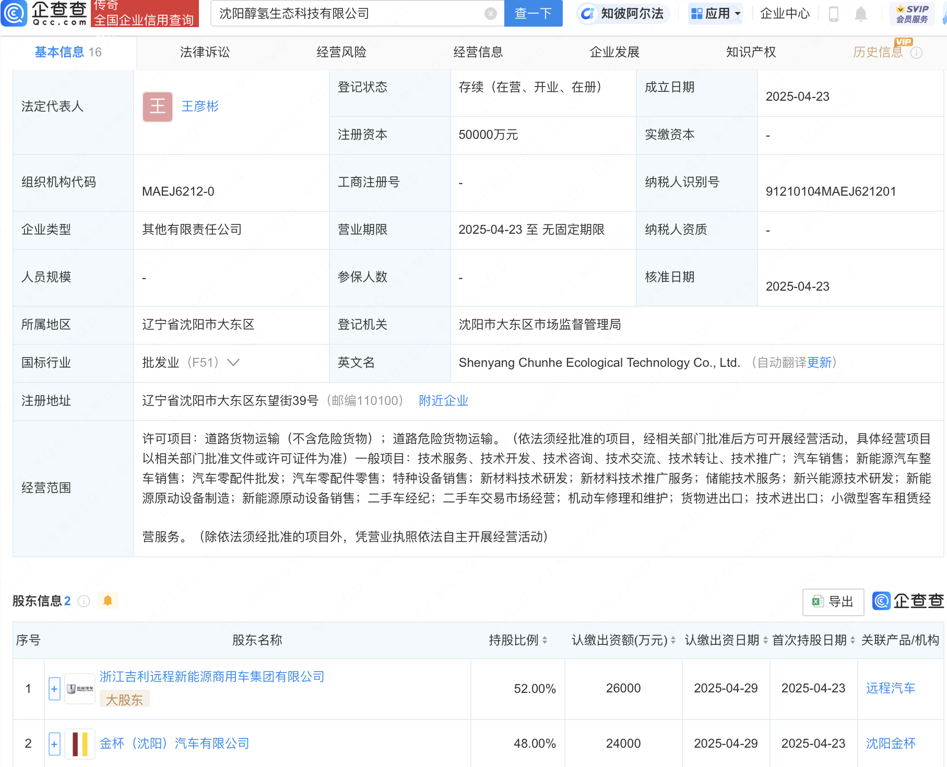This screenshot has height=767, width=947.
Task: Toggle sorting on 首次持股日期 column
Action: point(852,640)
